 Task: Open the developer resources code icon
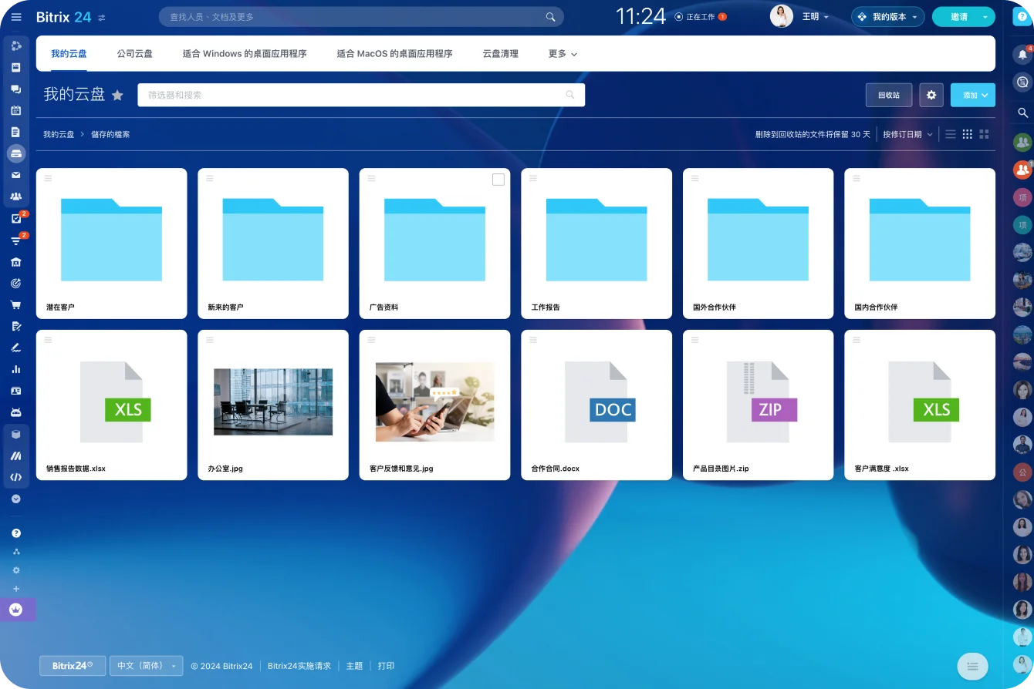click(16, 477)
